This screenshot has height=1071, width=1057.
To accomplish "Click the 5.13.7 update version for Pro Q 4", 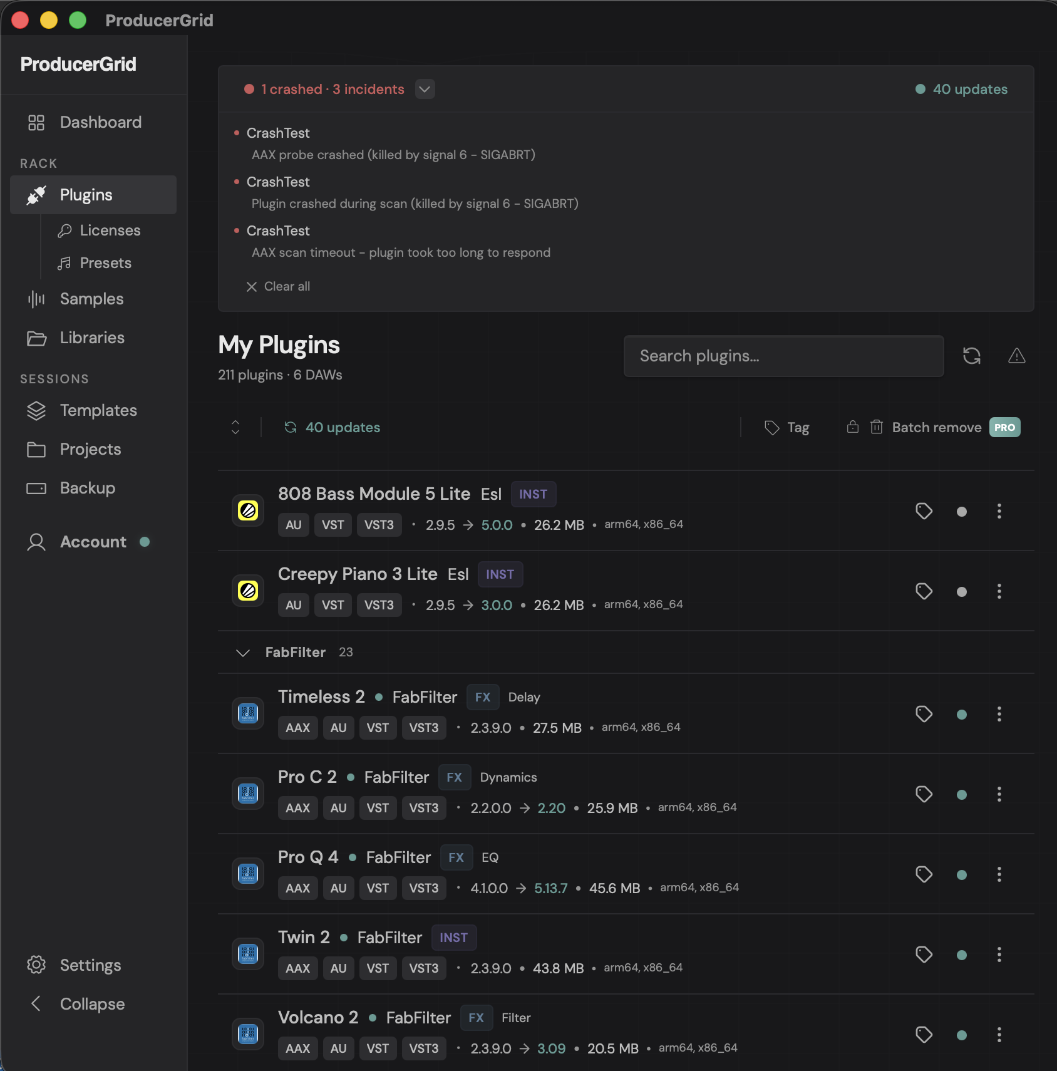I will pyautogui.click(x=551, y=888).
